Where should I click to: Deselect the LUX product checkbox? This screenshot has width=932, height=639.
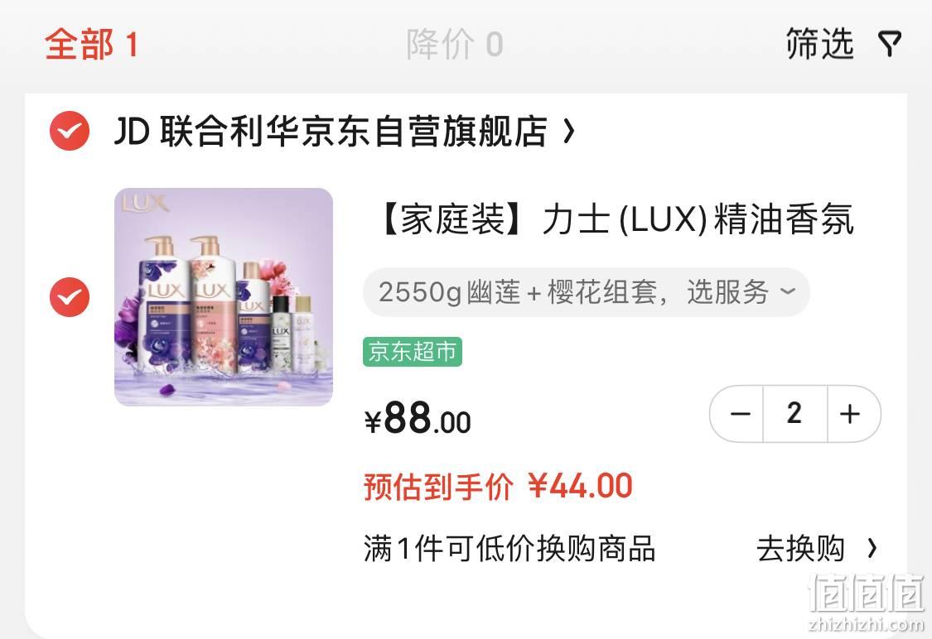pos(70,297)
